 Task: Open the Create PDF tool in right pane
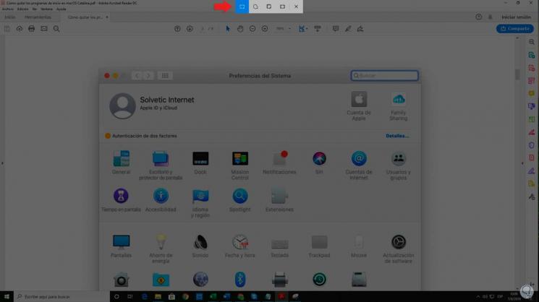[x=532, y=68]
